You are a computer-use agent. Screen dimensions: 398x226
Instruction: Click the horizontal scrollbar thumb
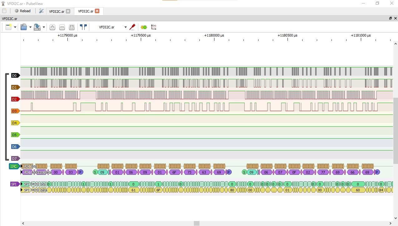pyautogui.click(x=196, y=223)
